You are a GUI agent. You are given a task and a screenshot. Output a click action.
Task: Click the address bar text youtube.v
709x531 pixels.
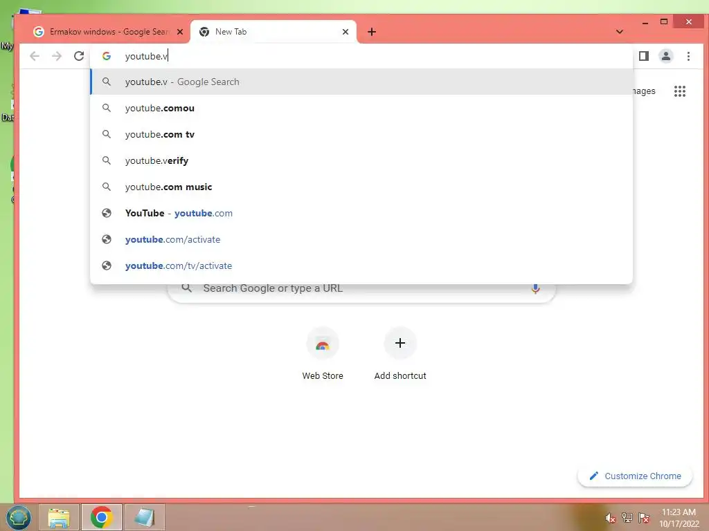click(x=146, y=56)
